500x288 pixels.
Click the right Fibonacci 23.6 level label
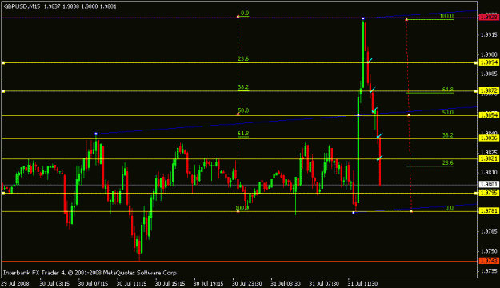[448, 163]
